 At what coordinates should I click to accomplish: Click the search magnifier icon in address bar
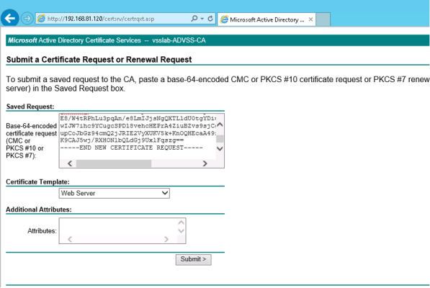(194, 18)
